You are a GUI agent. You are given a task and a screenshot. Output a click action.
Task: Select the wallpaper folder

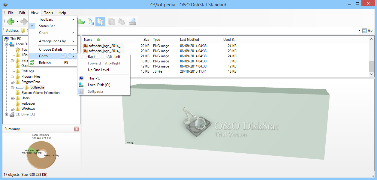[28, 103]
